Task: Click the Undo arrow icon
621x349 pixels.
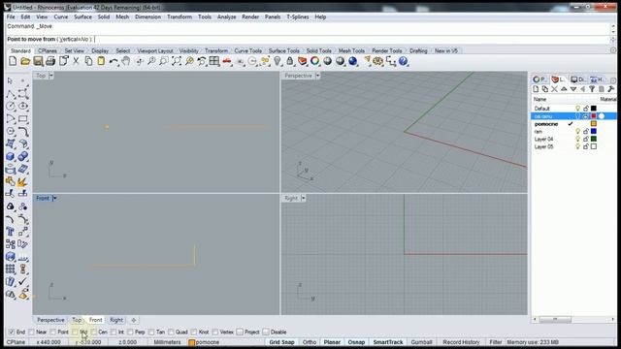Action: [114, 61]
